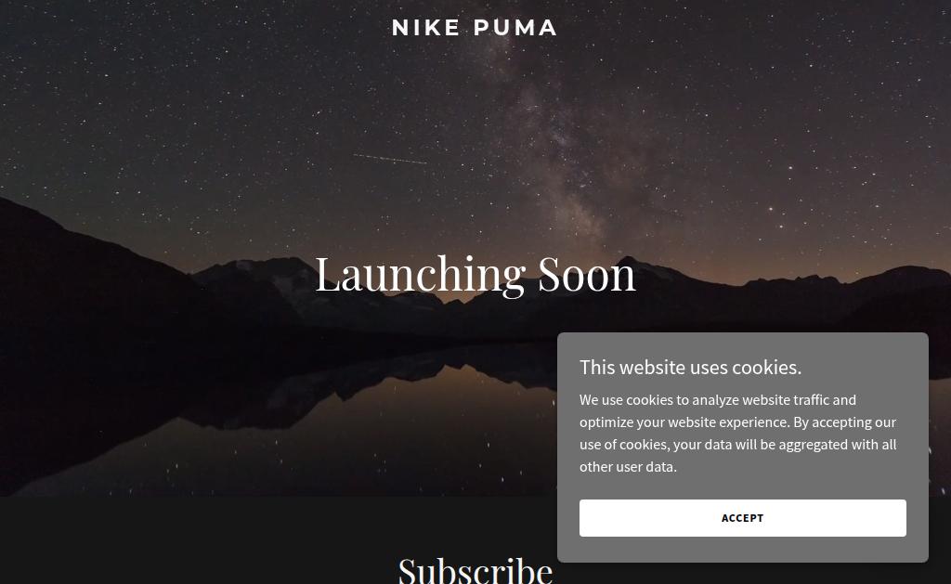This screenshot has width=951, height=584.
Task: Click the 'This website uses cookies.' title
Action: 690,368
